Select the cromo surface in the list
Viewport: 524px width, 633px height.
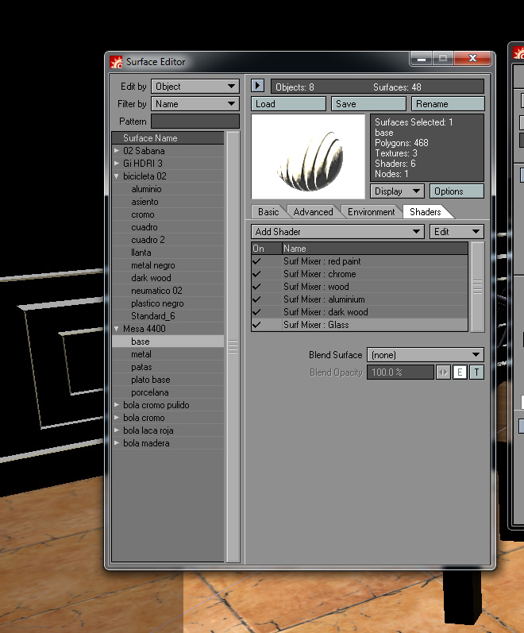pyautogui.click(x=143, y=214)
